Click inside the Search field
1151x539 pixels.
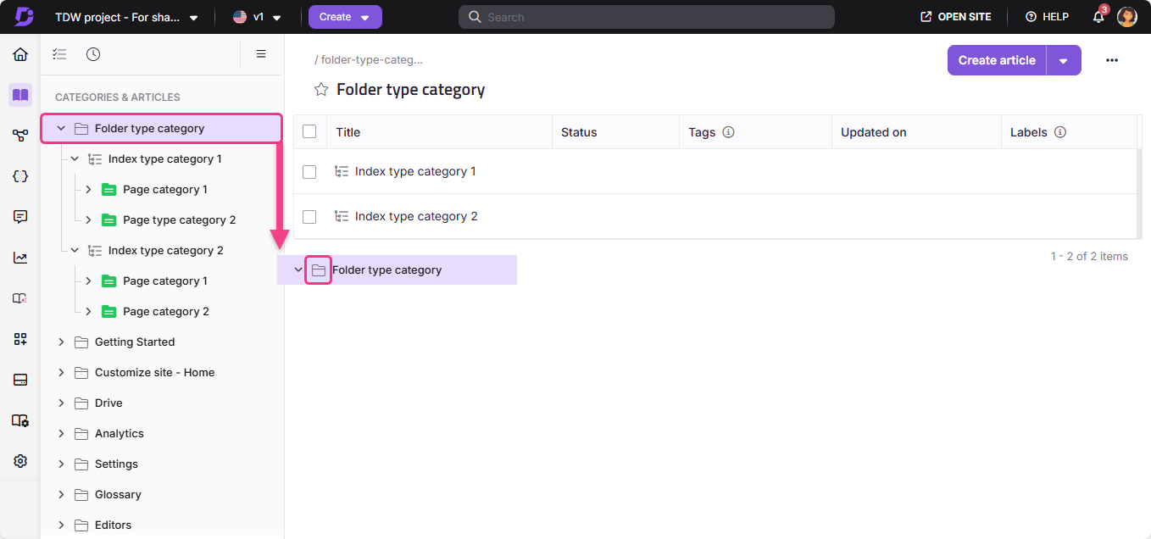(x=646, y=16)
